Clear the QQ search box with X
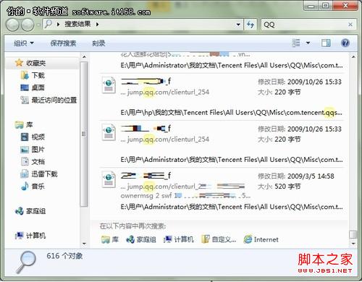This screenshot has width=362, height=282. point(350,25)
